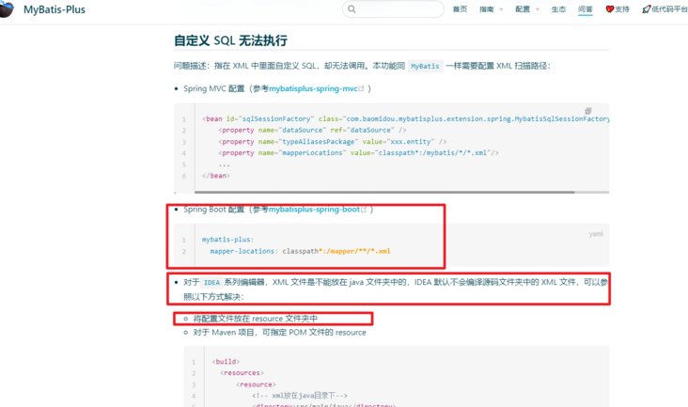Click the heart icon beside 支持
Image resolution: width=688 pixels, height=407 pixels.
(609, 9)
